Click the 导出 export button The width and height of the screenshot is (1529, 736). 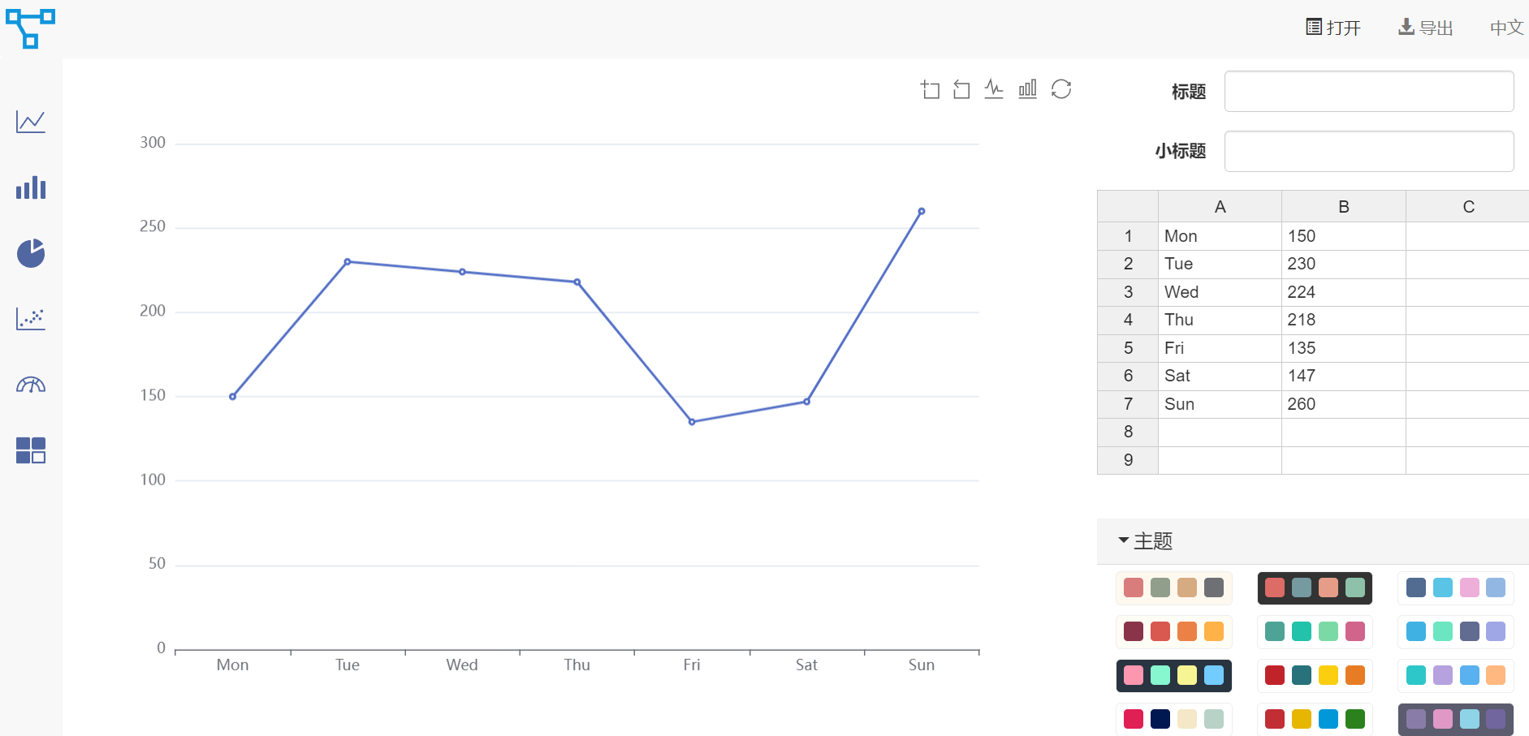pos(1426,28)
